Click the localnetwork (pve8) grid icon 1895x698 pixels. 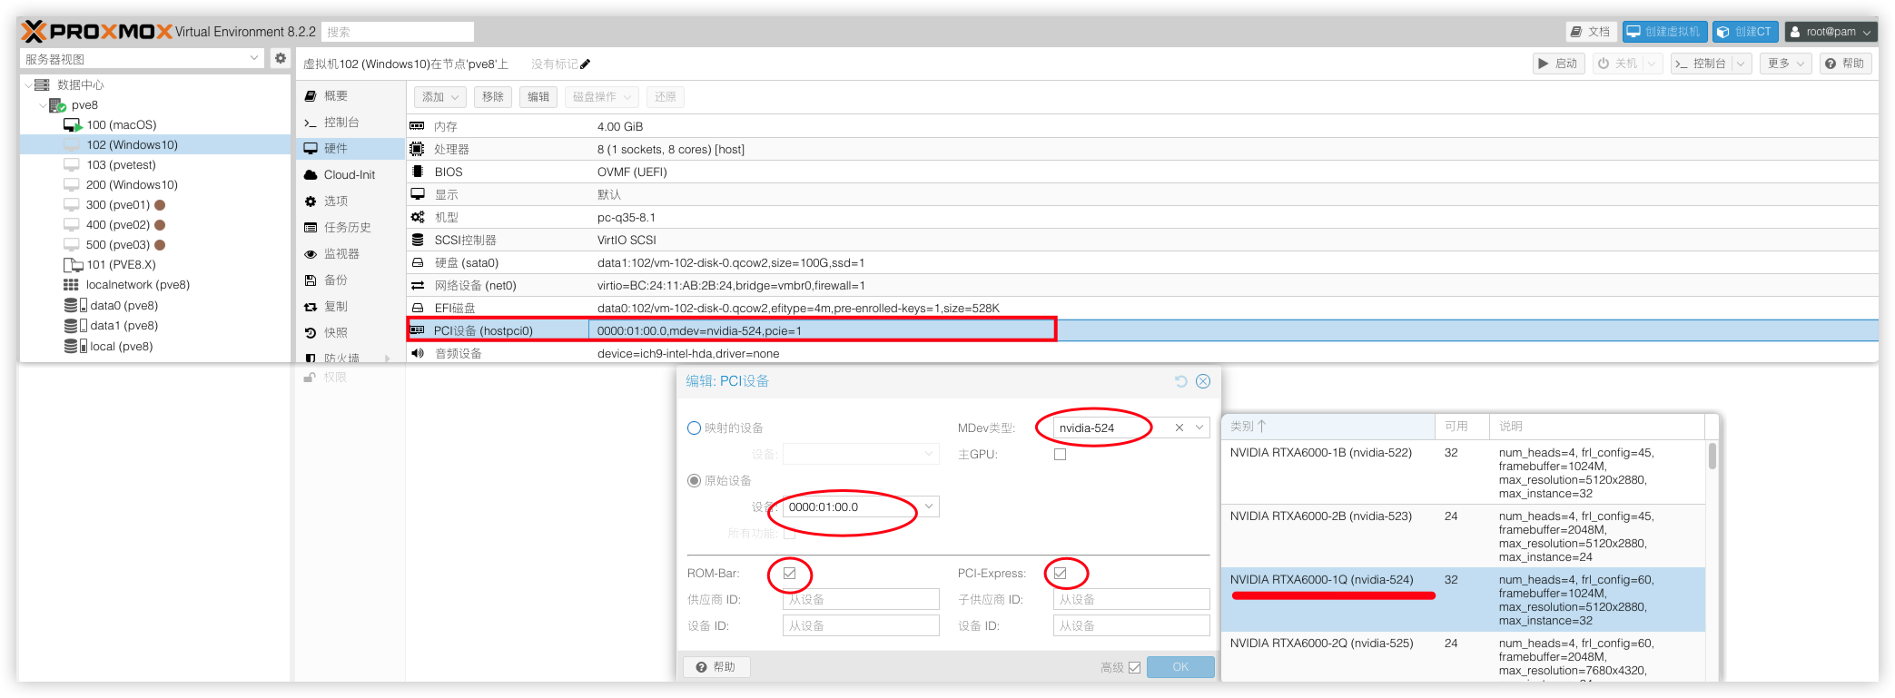click(x=71, y=285)
